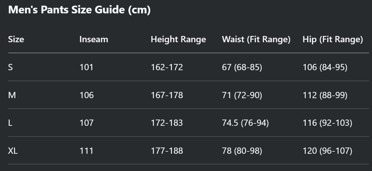Screen dimensions: 372x171
Task: Select the S size row label
Action: [10, 67]
